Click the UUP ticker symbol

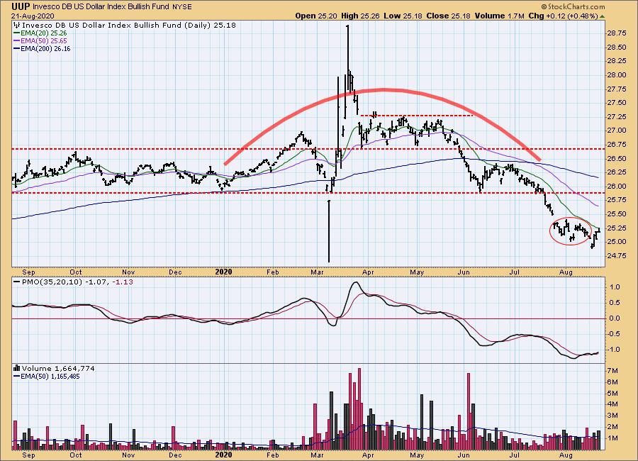click(x=21, y=6)
